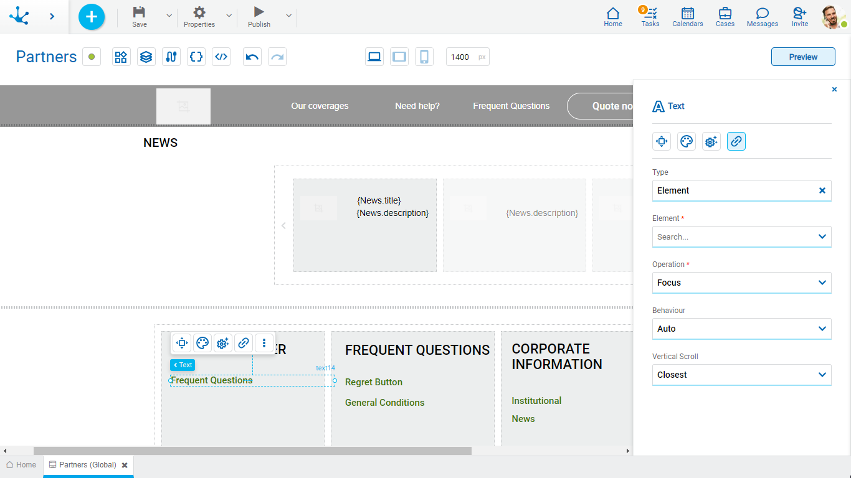Viewport: 851px width, 478px height.
Task: Open advanced settings tab in Text panel
Action: [x=711, y=141]
